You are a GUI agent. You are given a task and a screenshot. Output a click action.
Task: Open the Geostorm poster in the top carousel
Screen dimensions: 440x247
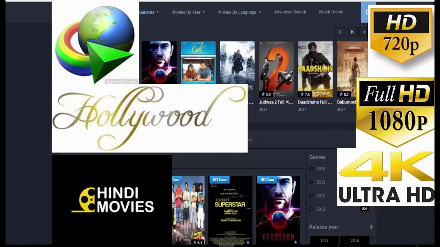[x=159, y=63]
